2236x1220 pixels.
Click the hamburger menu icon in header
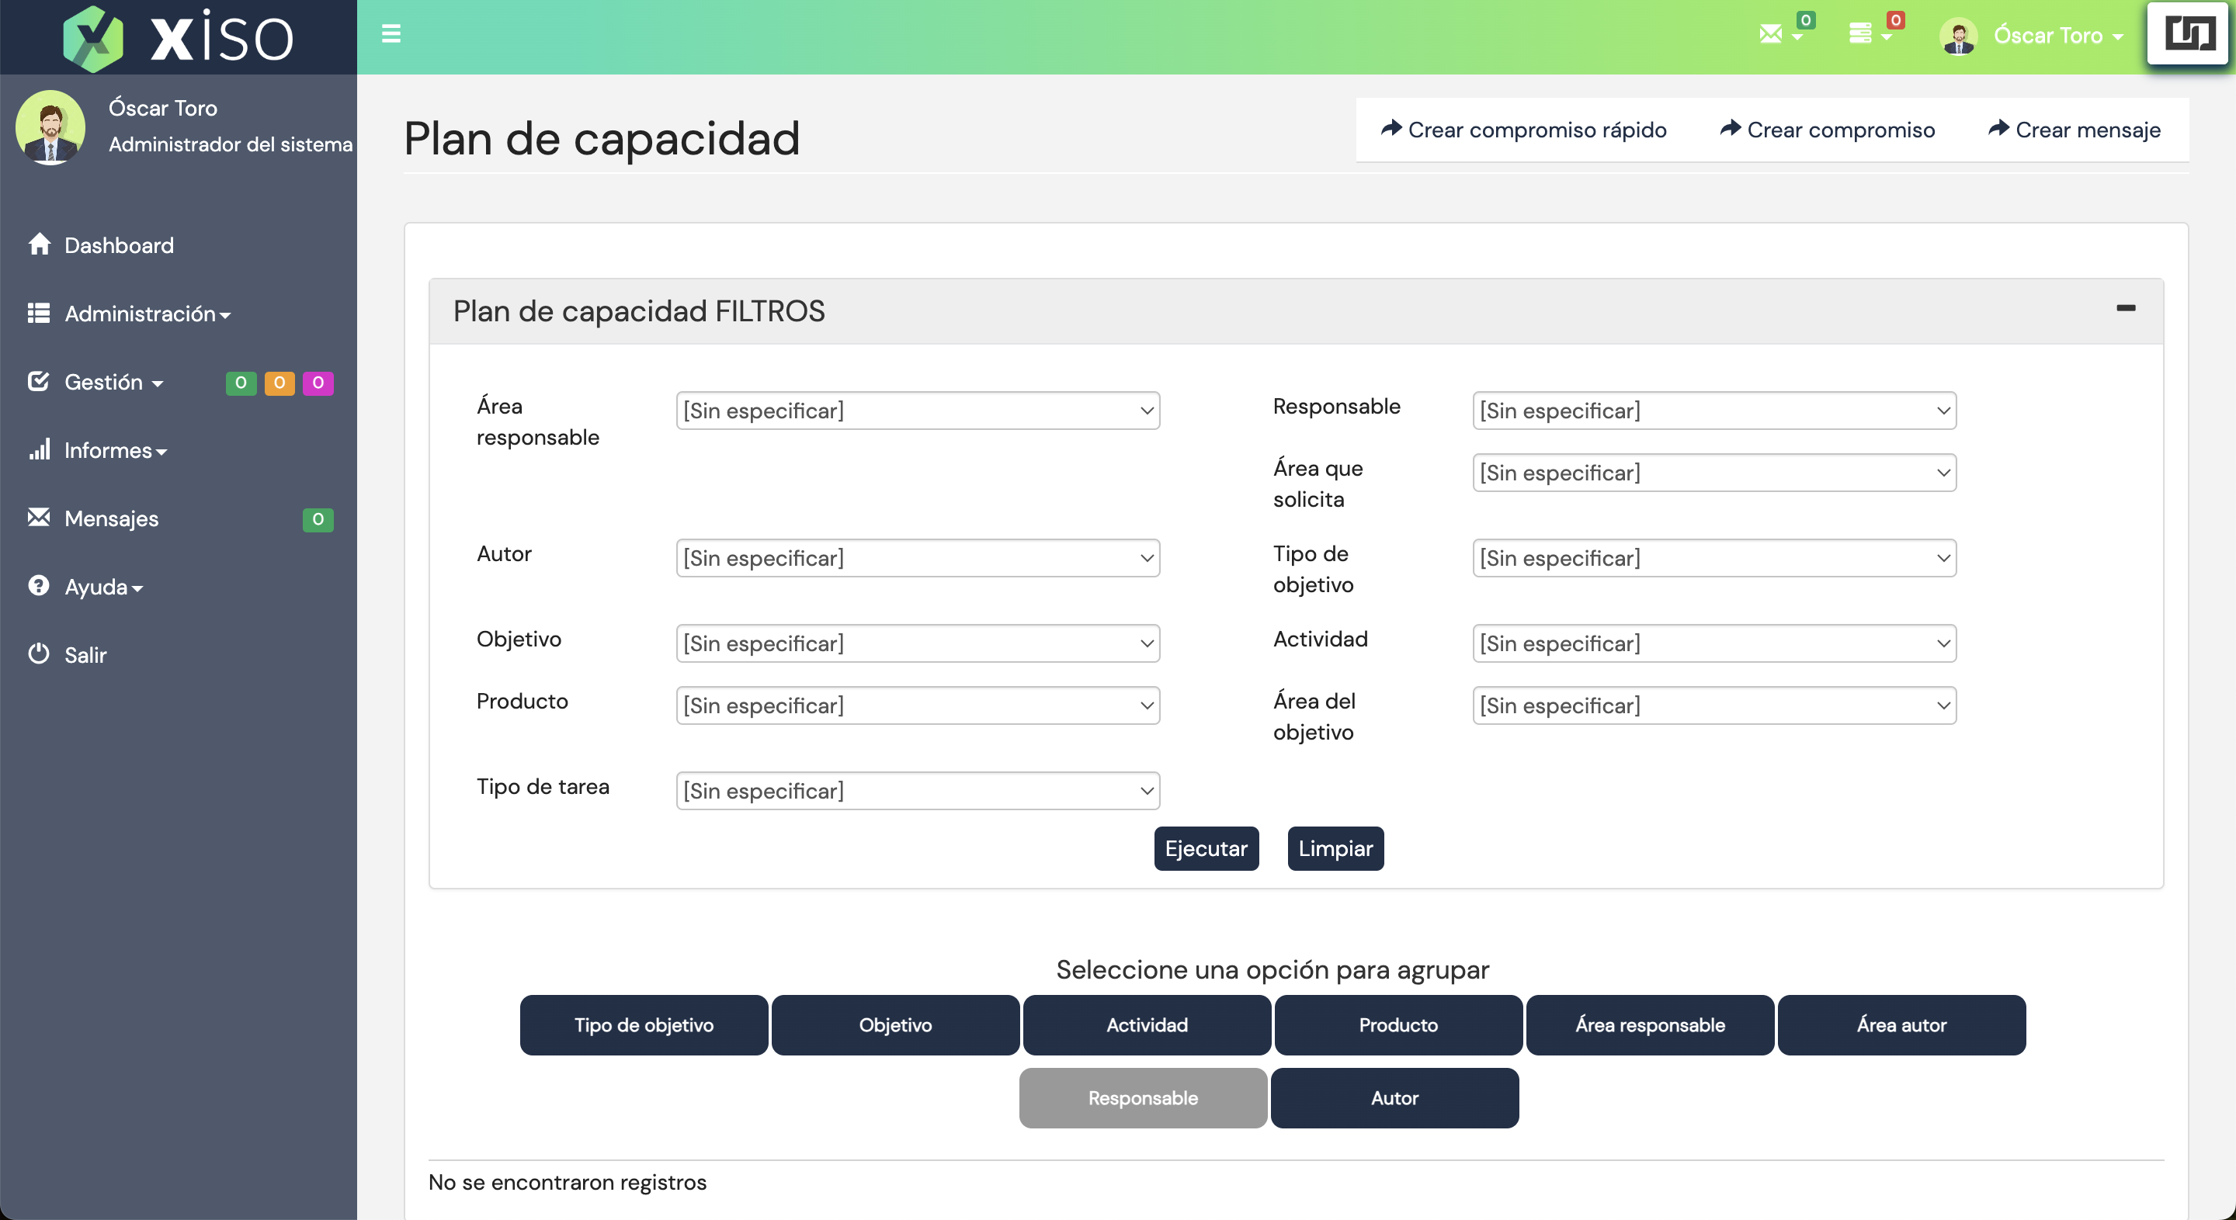pos(391,34)
